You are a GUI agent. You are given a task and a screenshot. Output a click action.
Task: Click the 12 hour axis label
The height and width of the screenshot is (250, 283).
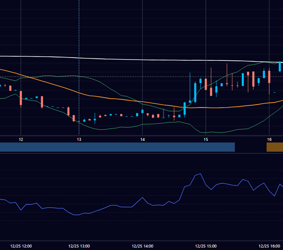[21, 140]
